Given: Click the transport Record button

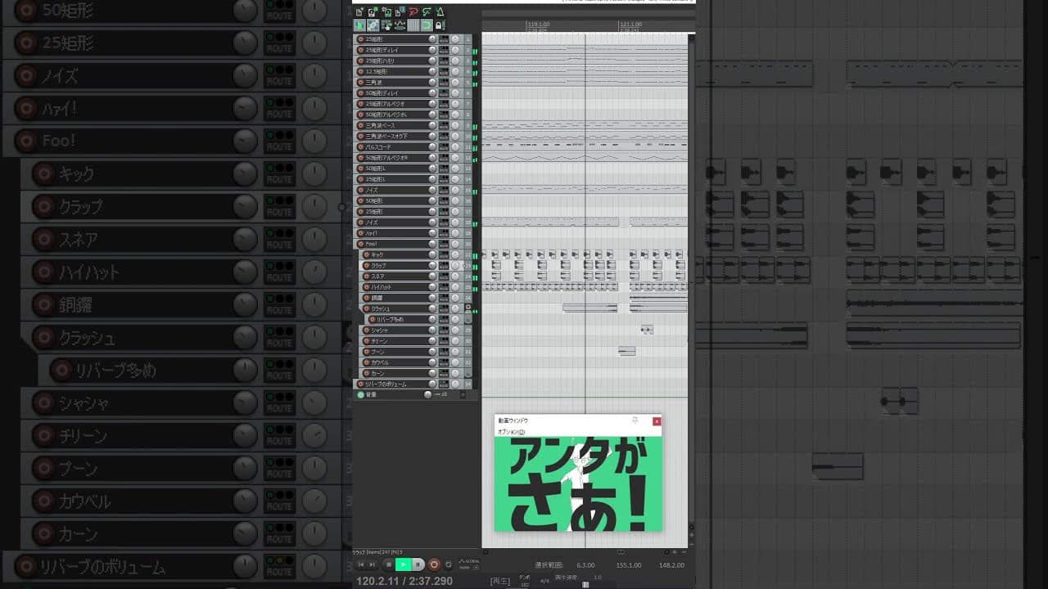Looking at the screenshot, I should click(x=434, y=564).
